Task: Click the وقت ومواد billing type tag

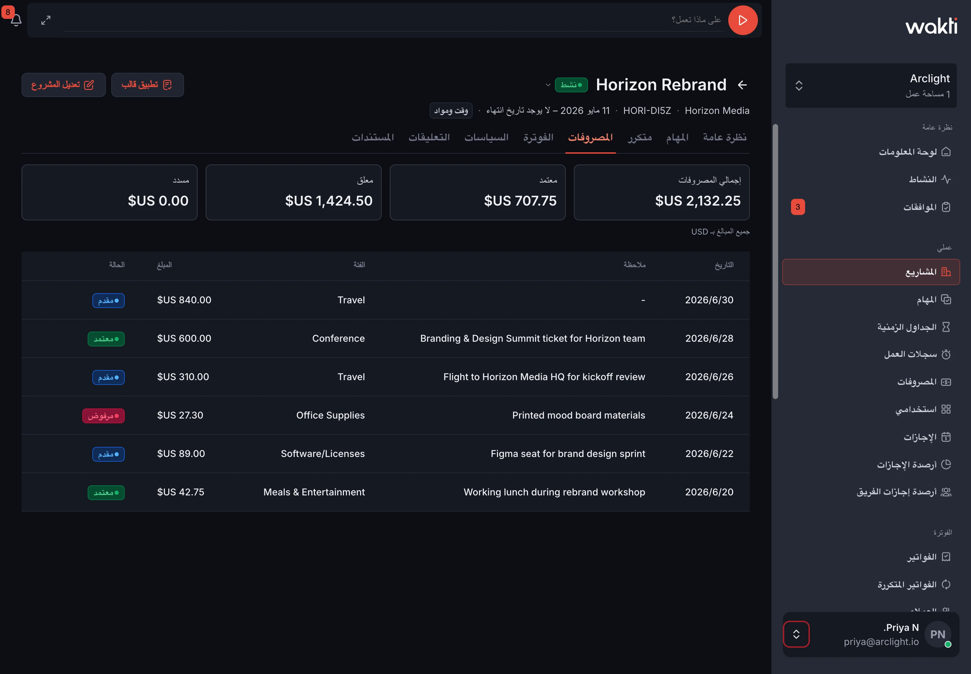Action: click(x=451, y=111)
